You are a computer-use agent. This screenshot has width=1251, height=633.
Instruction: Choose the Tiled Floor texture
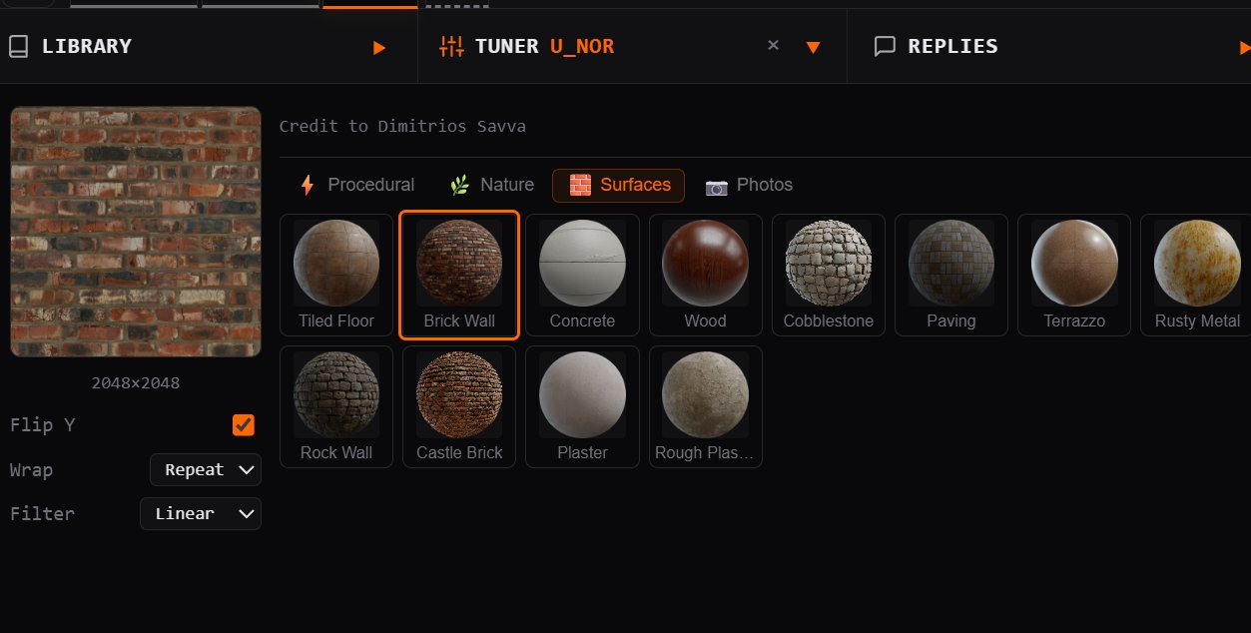pos(336,275)
